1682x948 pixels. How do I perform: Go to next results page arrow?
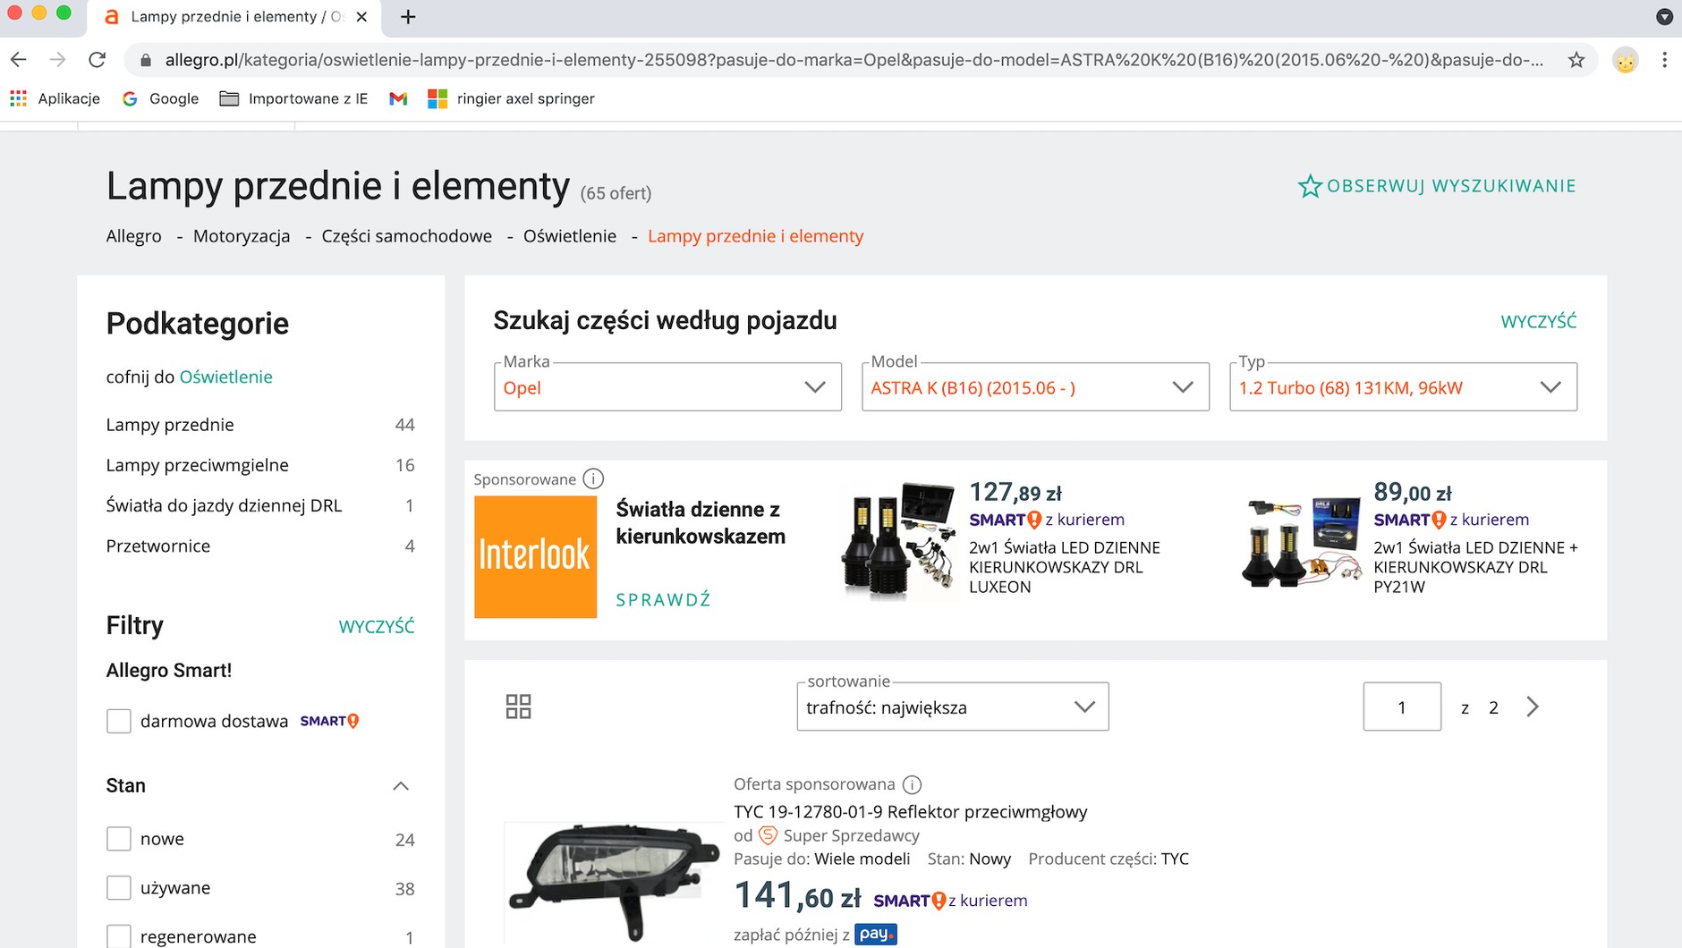1533,707
